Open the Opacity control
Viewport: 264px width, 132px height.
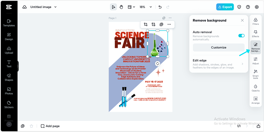pyautogui.click(x=256, y=88)
